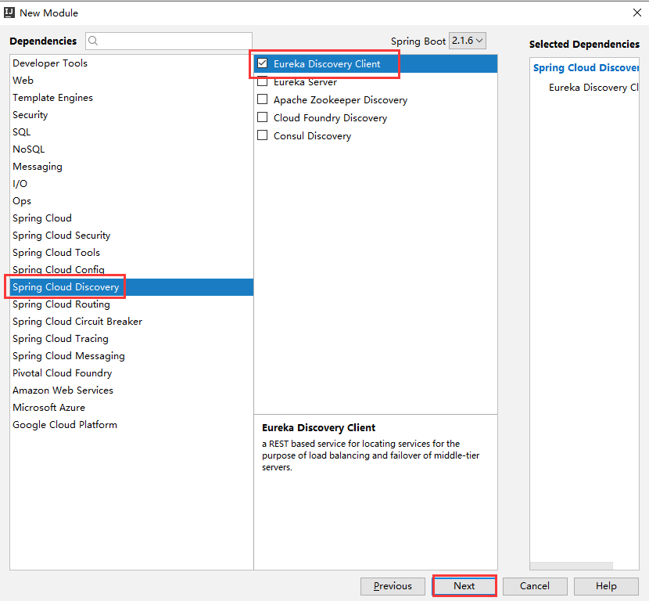The width and height of the screenshot is (649, 601).
Task: Click the Eureka Discovery Client list label
Action: coord(327,64)
